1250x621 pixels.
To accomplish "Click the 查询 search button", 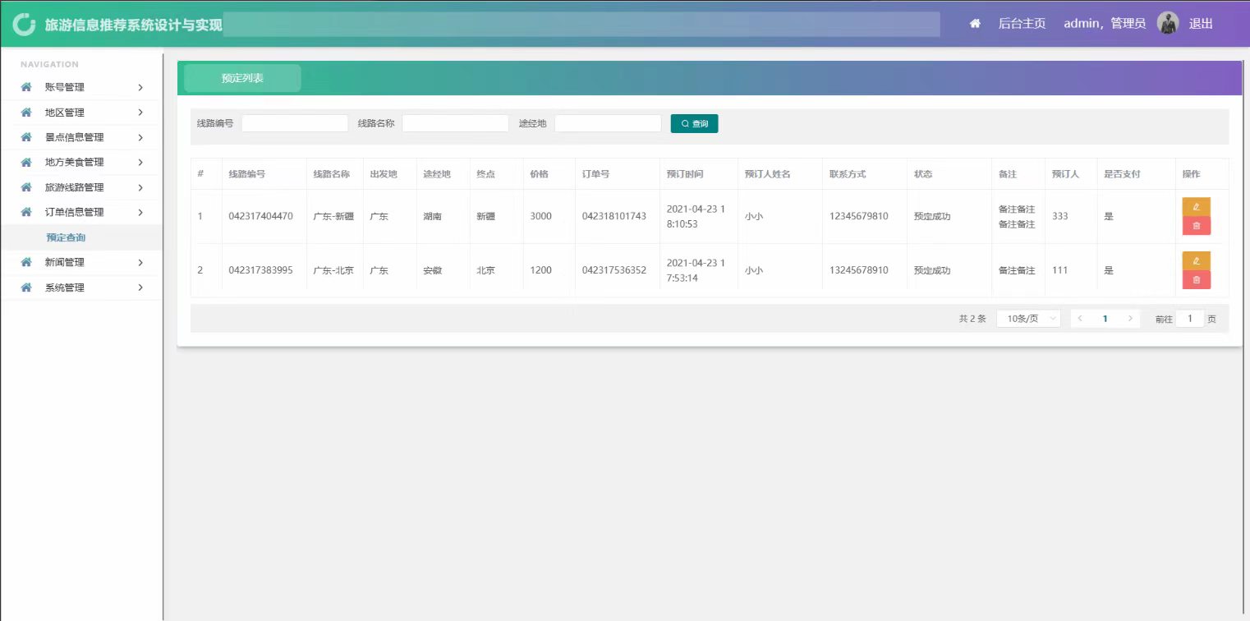I will point(695,123).
